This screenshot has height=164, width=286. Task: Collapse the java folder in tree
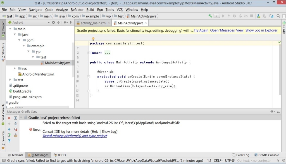pos(15,34)
